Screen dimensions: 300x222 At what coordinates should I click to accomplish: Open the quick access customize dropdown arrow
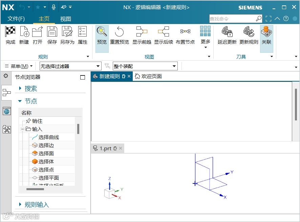click(70, 7)
